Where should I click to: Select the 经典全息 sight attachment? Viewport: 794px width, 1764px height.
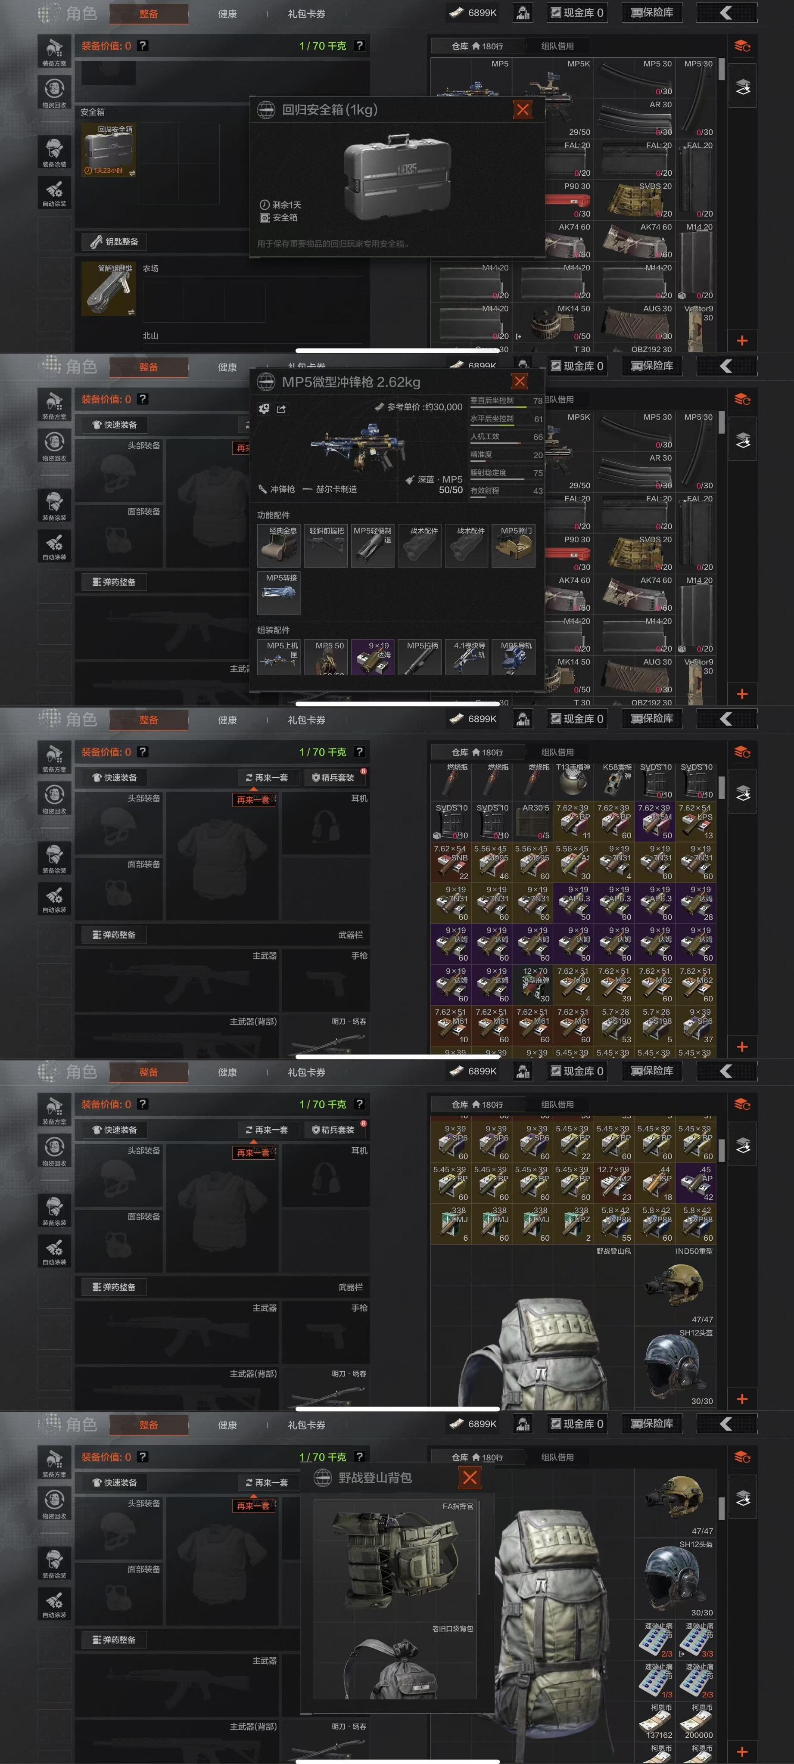(279, 546)
